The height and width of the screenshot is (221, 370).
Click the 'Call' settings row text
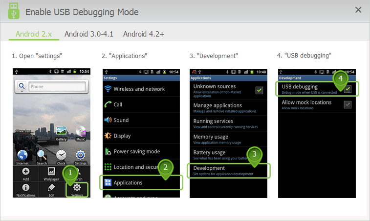(118, 104)
